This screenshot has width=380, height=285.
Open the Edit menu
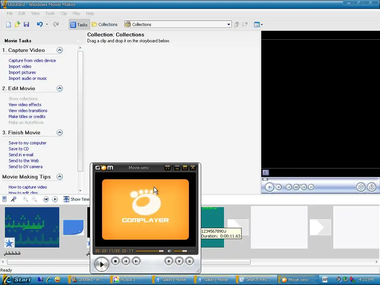click(x=22, y=13)
